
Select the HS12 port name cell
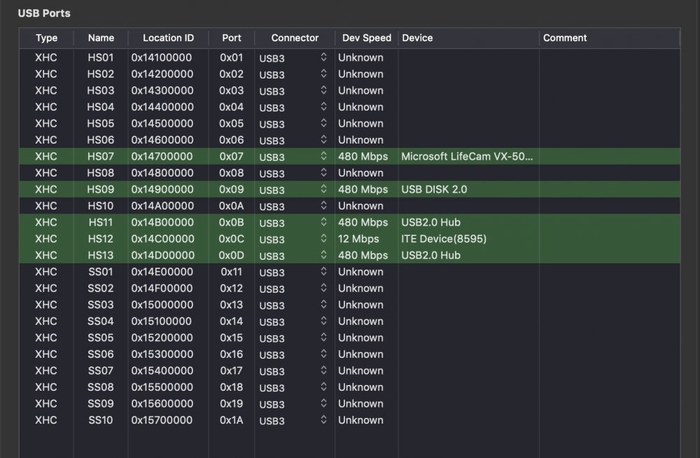tap(100, 239)
